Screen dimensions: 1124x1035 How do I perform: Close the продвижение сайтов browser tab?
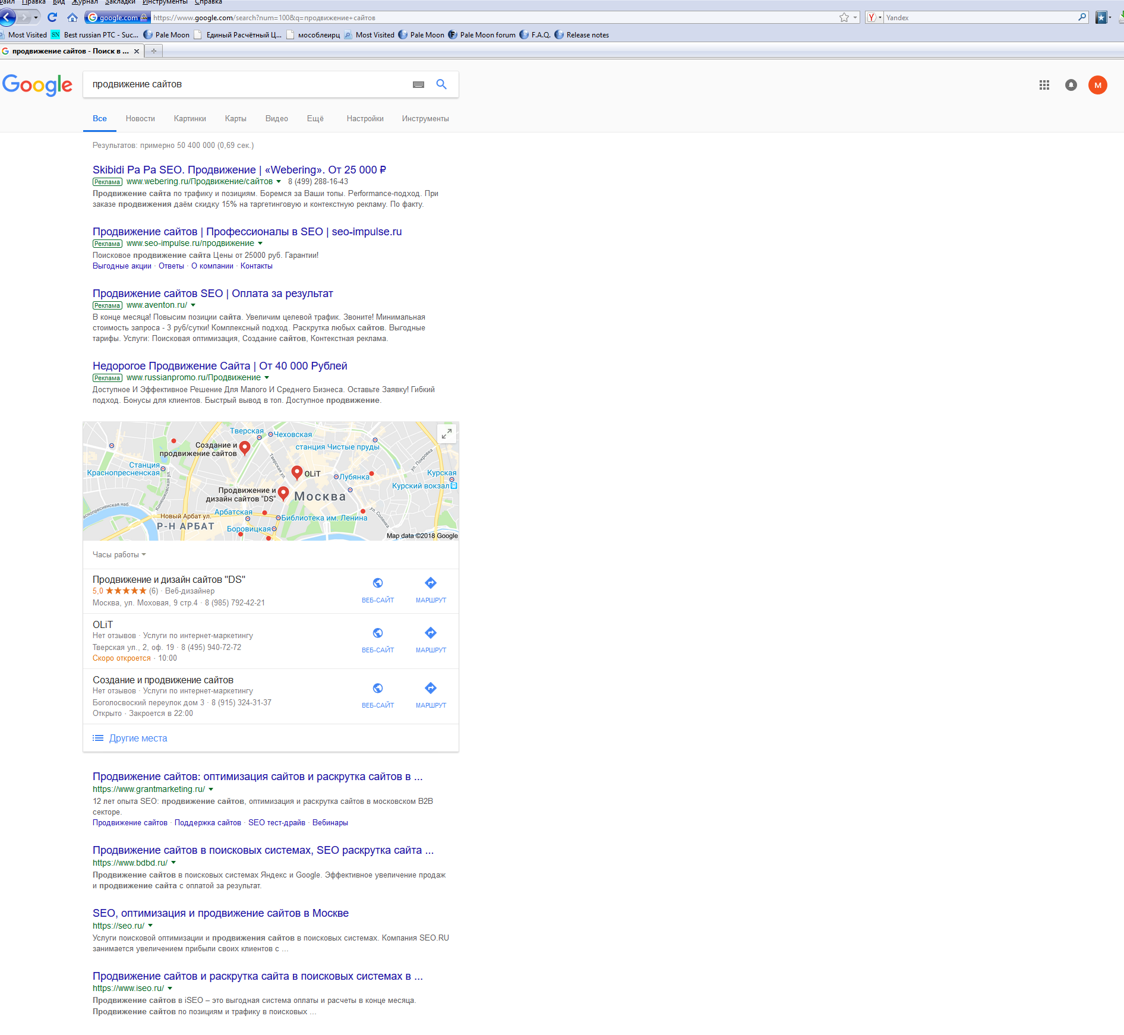coord(137,51)
